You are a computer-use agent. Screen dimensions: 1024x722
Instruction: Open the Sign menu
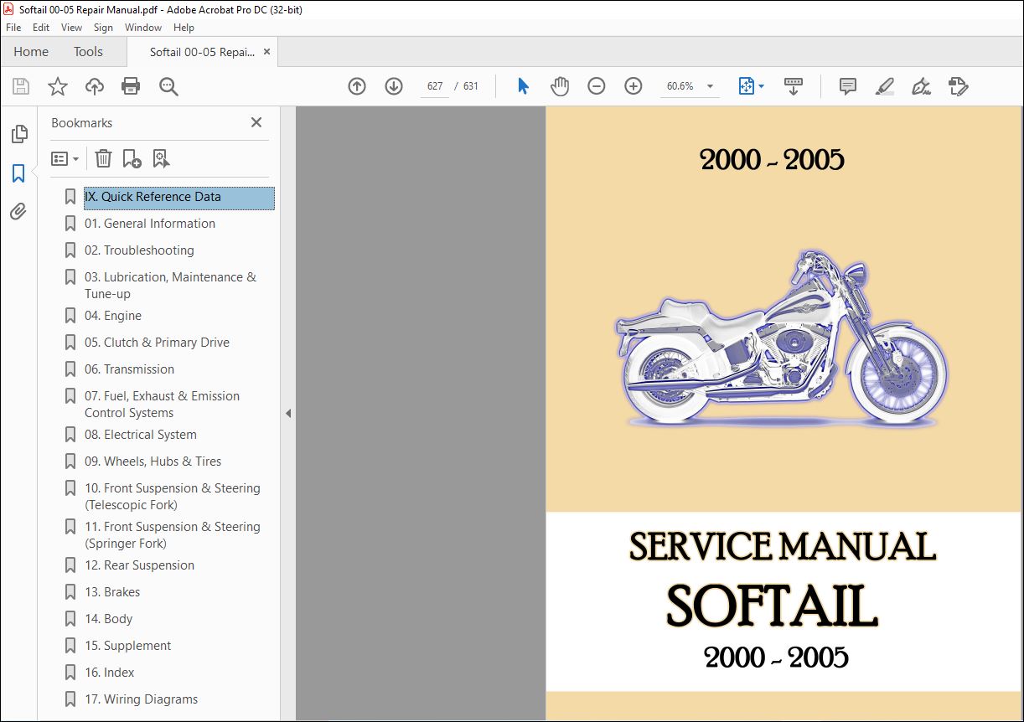coord(103,28)
